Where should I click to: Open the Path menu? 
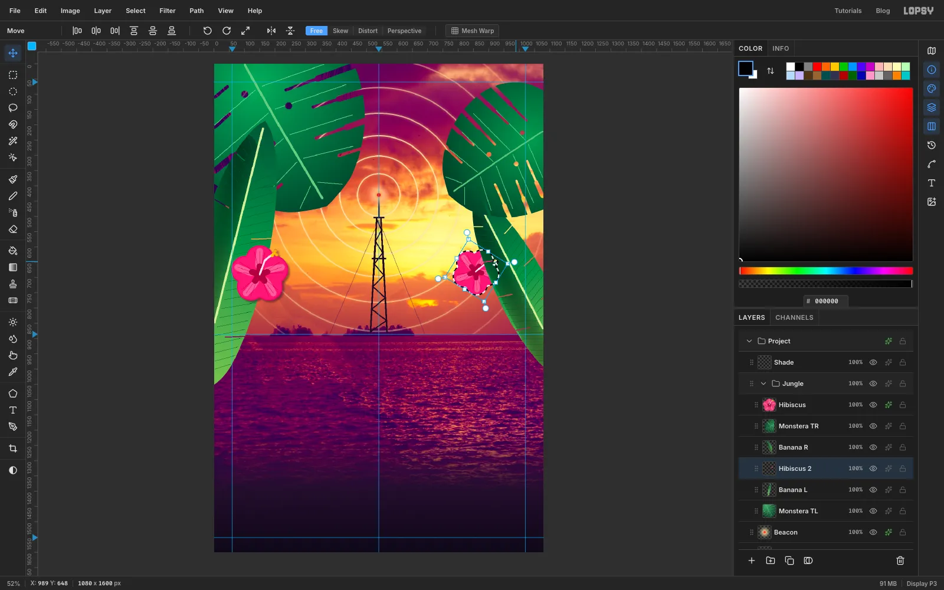point(196,11)
